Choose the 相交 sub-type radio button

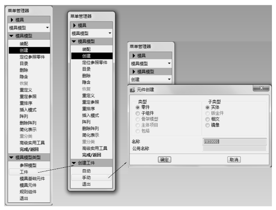click(208, 119)
